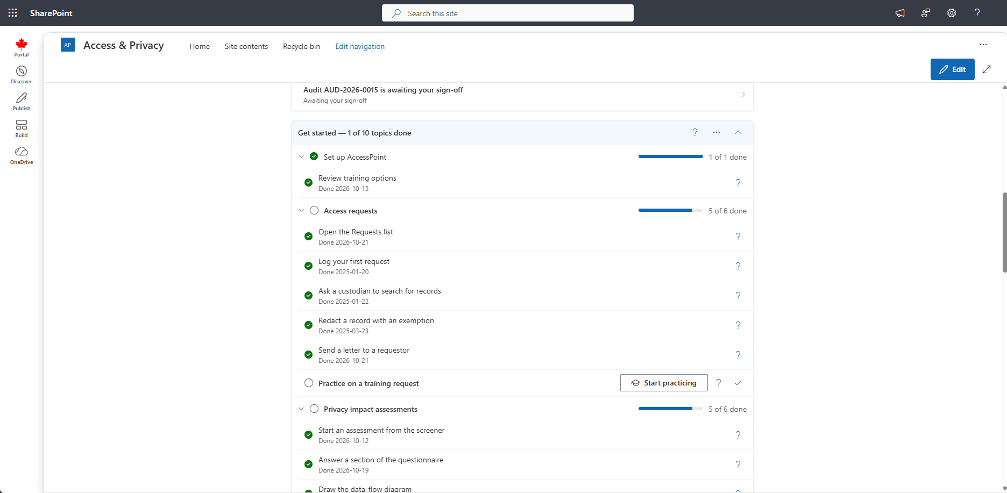Click the Search this site field

click(508, 13)
